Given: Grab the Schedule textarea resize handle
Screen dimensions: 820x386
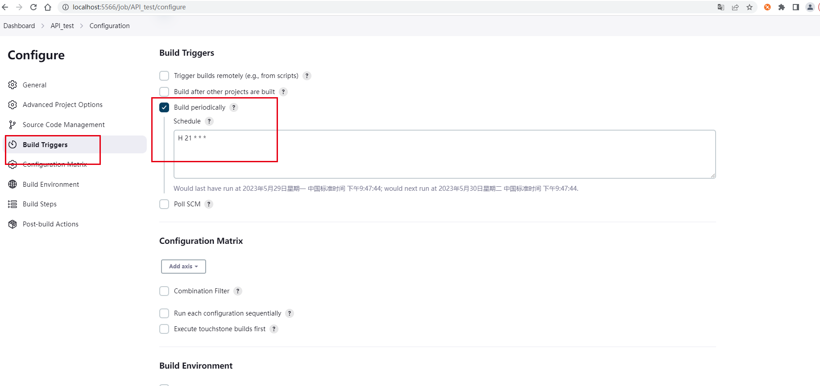Looking at the screenshot, I should (x=713, y=176).
